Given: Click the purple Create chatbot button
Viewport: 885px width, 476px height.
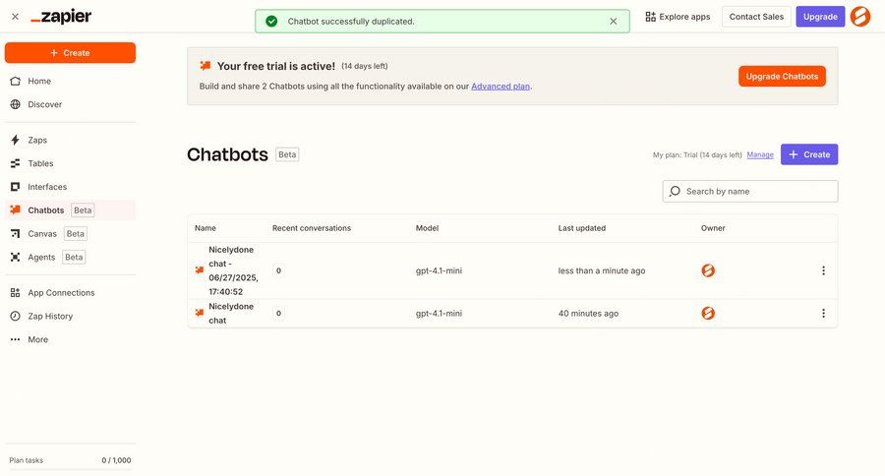Looking at the screenshot, I should point(809,154).
